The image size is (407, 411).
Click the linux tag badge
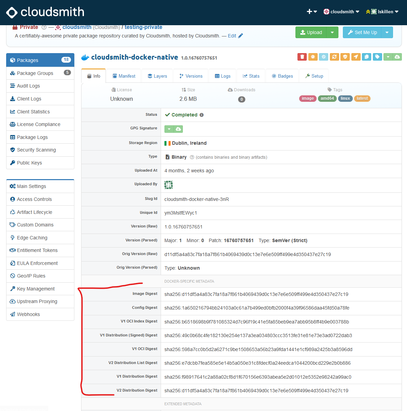345,98
